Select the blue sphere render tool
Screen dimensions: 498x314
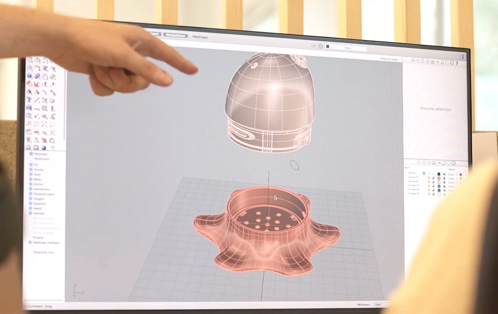[44, 147]
